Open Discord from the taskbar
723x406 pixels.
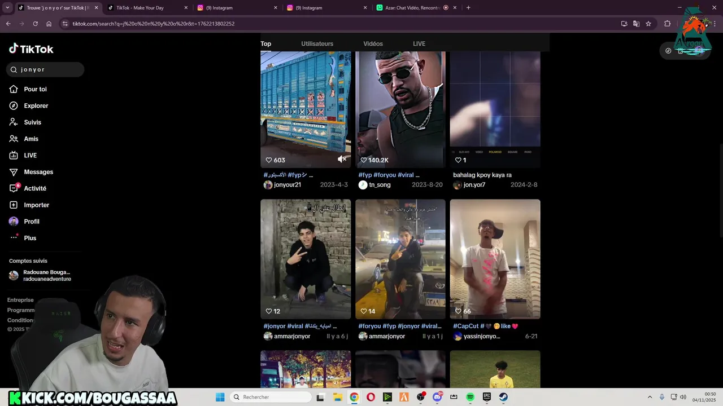coord(437,397)
